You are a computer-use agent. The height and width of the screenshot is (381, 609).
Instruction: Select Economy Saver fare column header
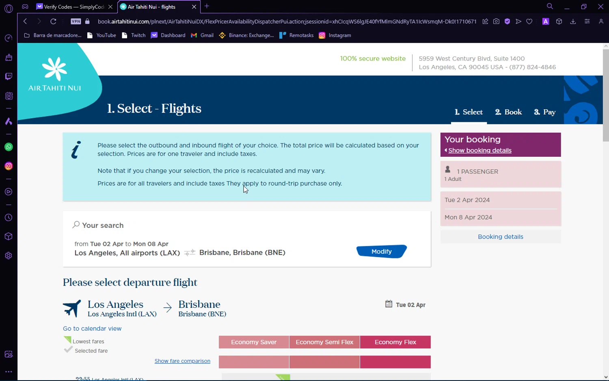click(x=254, y=342)
